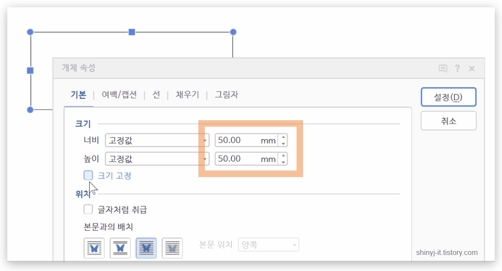Screen dimensions: 502x271
Task: Increase the 높이 value with up arrow
Action: point(283,156)
